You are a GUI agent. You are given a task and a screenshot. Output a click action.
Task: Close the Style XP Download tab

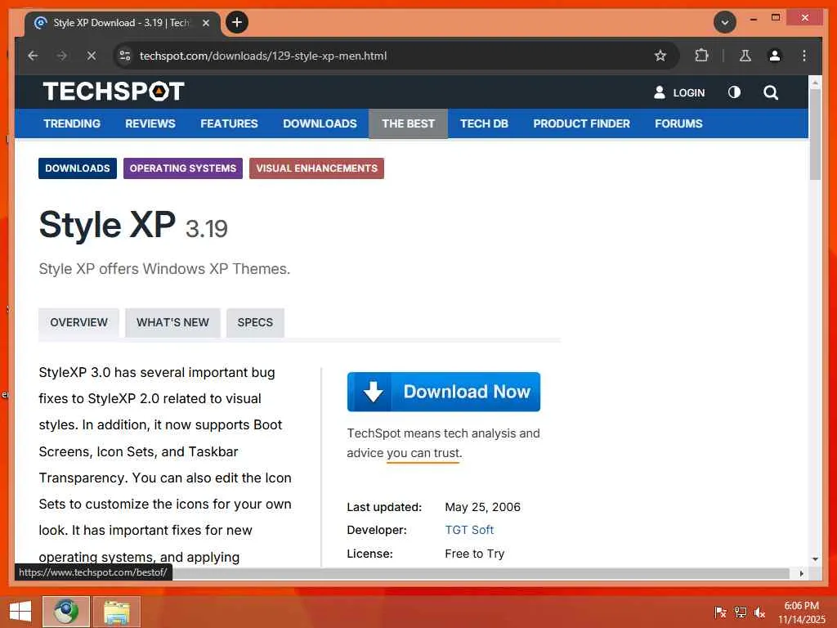(x=206, y=23)
